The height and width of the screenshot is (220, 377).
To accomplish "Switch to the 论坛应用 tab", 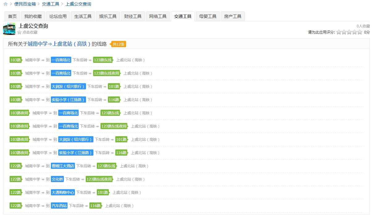I will (58, 16).
